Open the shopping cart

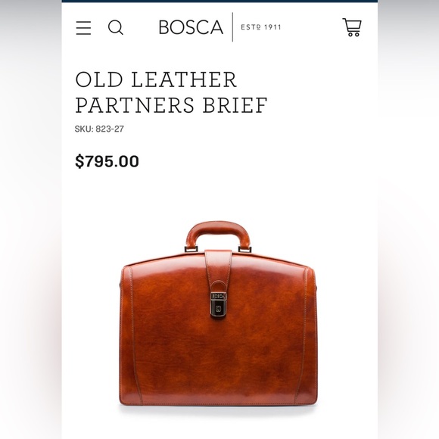coord(352,27)
